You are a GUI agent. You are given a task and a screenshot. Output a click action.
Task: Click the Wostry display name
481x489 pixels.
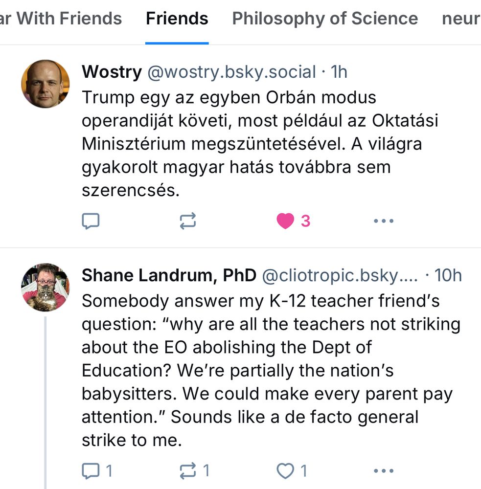click(112, 72)
